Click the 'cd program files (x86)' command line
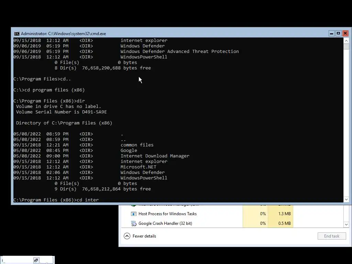Screen dimensions: 352x264 click(49, 90)
